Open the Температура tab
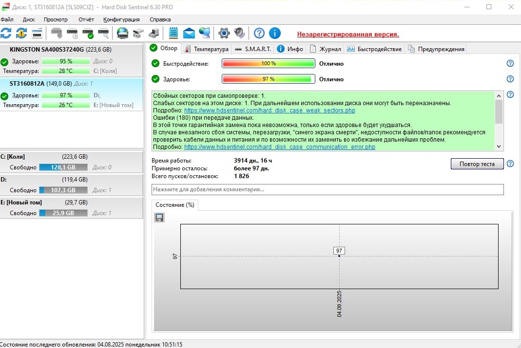This screenshot has width=521, height=348. point(207,49)
